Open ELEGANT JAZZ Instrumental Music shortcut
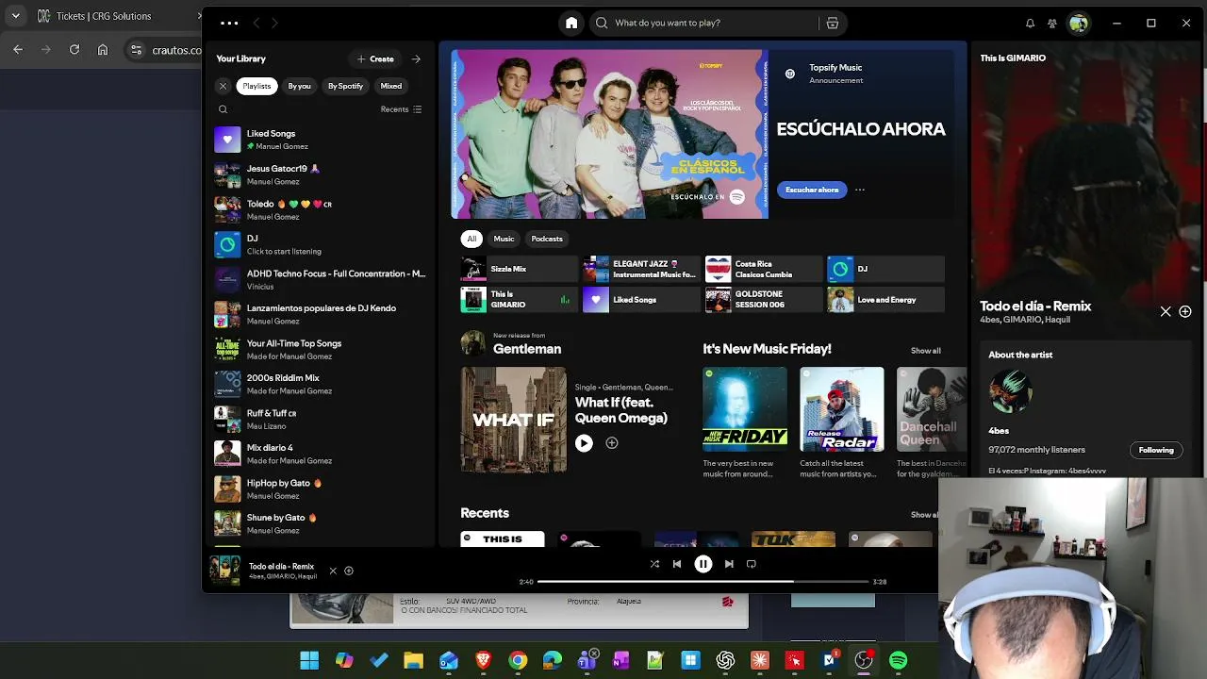Viewport: 1207px width, 679px height. coord(641,269)
